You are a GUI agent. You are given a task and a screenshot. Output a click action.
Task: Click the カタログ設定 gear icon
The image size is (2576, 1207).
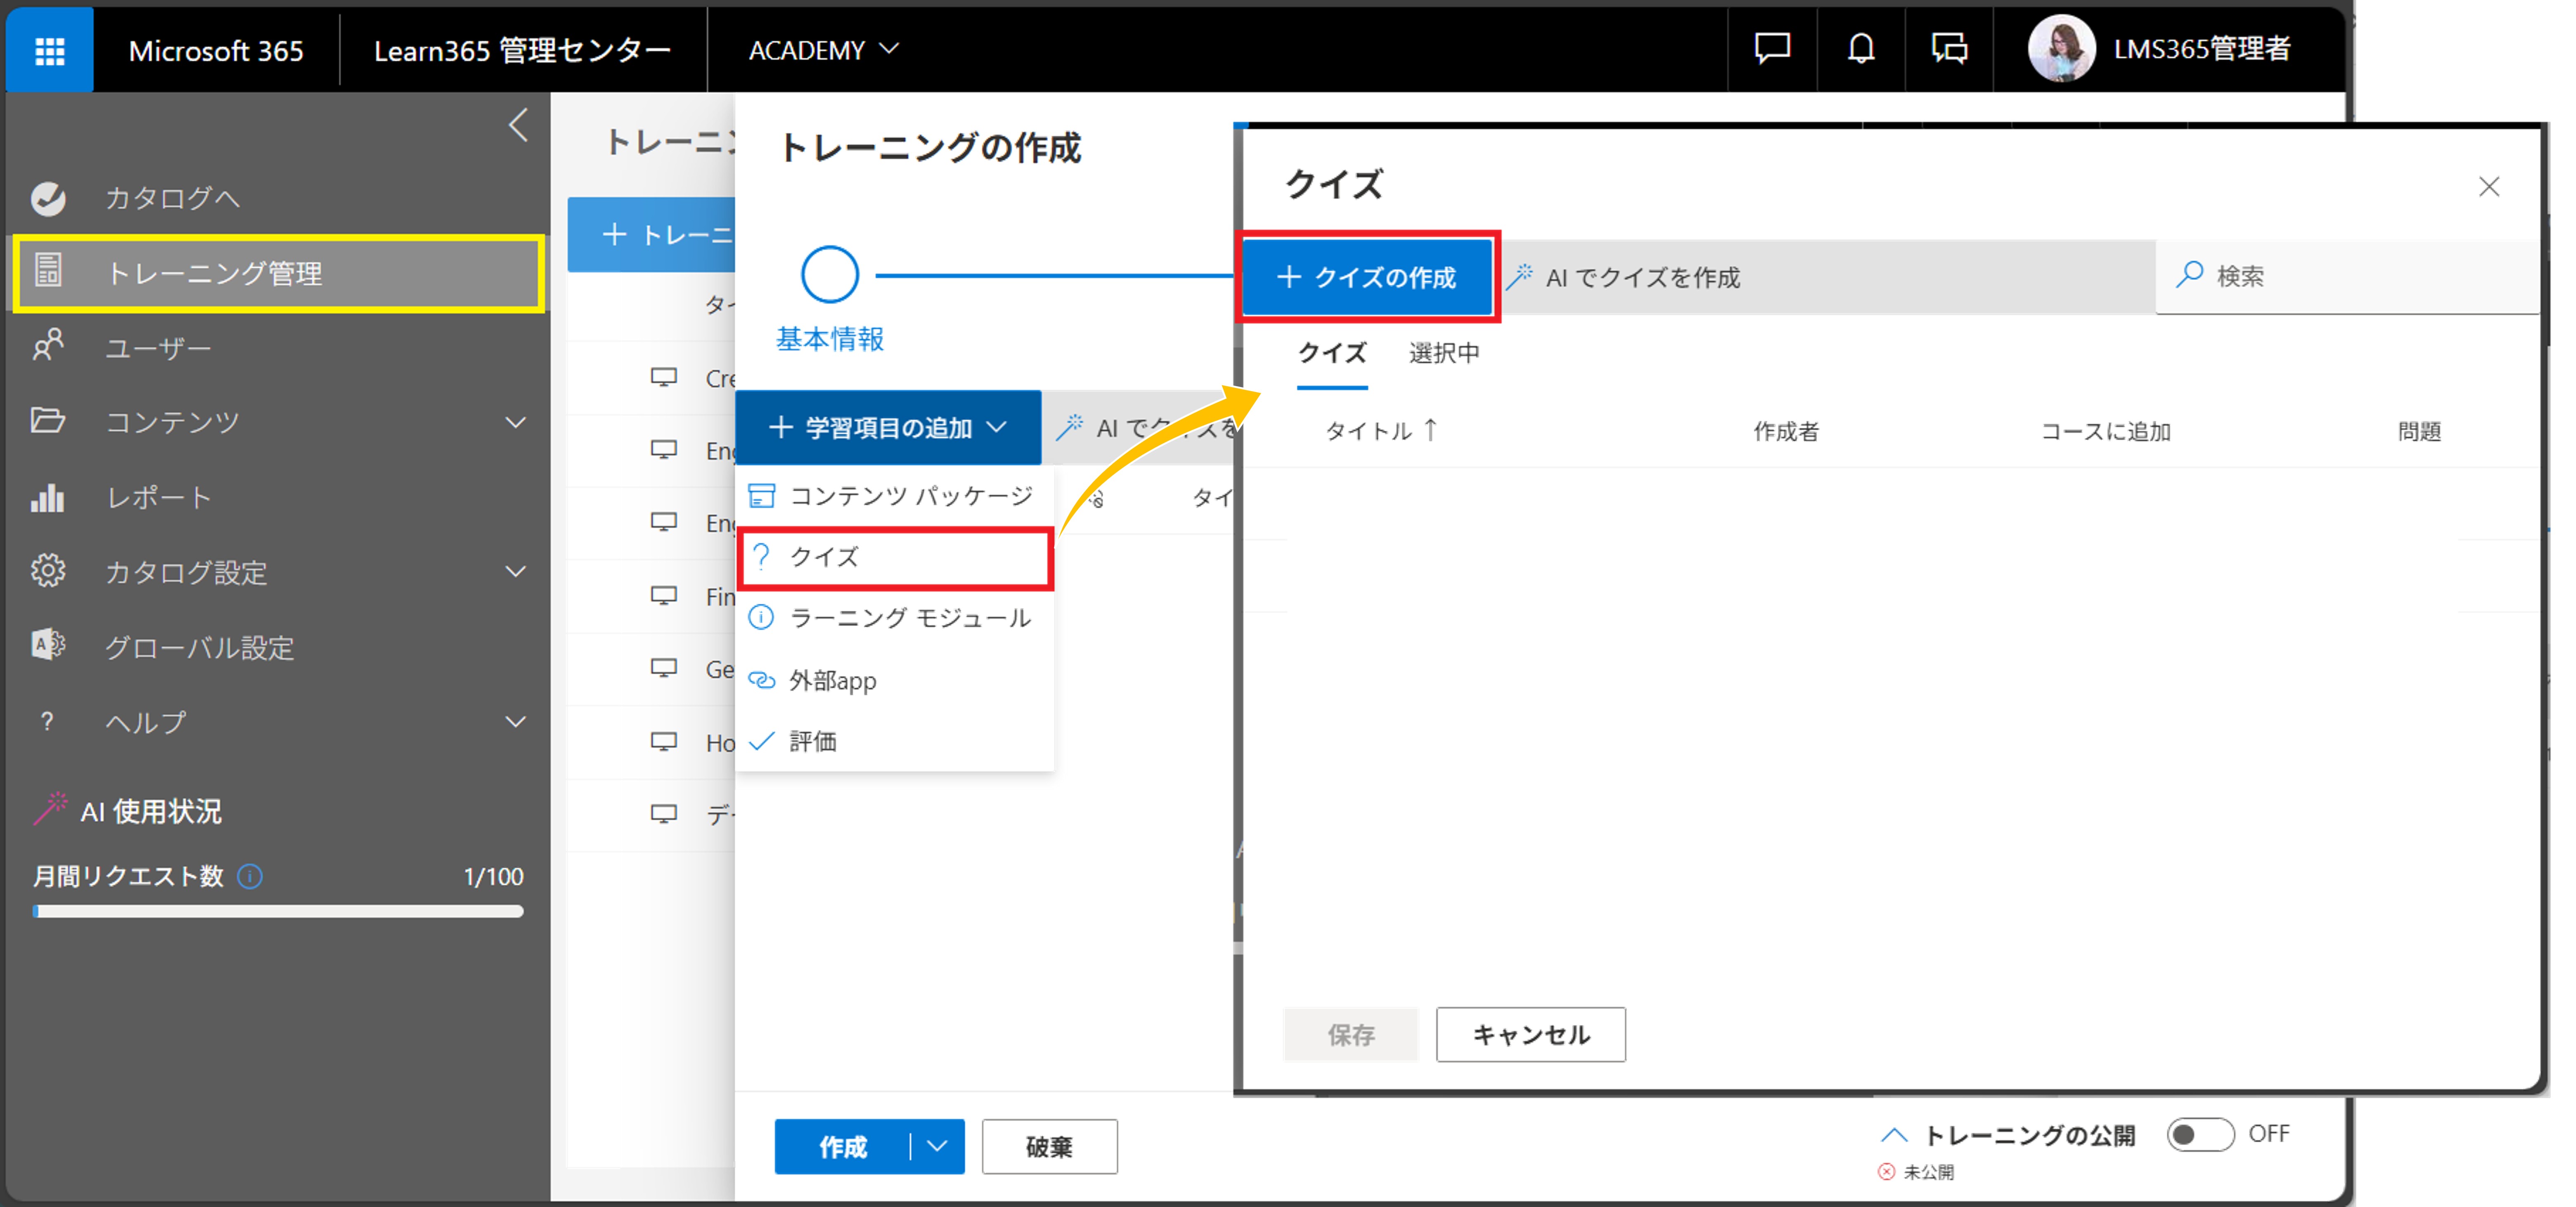(47, 572)
